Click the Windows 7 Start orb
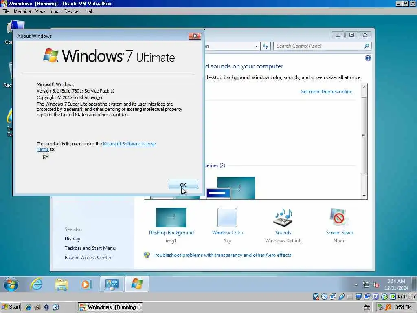 (x=11, y=284)
